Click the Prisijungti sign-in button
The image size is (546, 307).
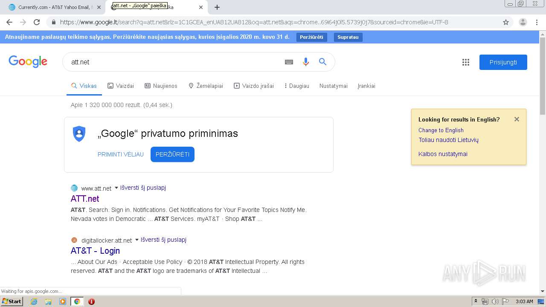pos(503,62)
